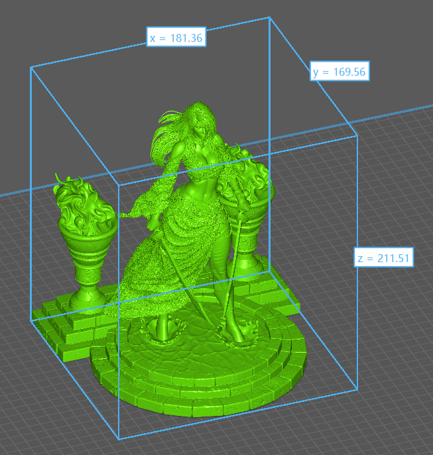Click the figure's outstretched draped sleeve
433x455 pixels.
point(143,204)
